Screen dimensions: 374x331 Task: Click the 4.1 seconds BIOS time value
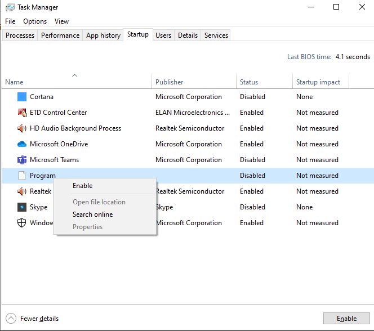click(353, 57)
